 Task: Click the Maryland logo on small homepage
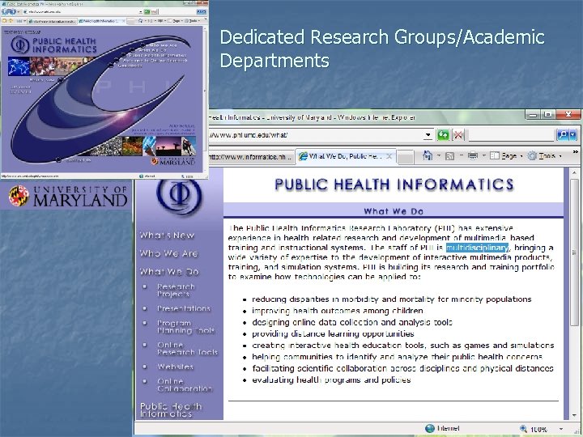[173, 161]
